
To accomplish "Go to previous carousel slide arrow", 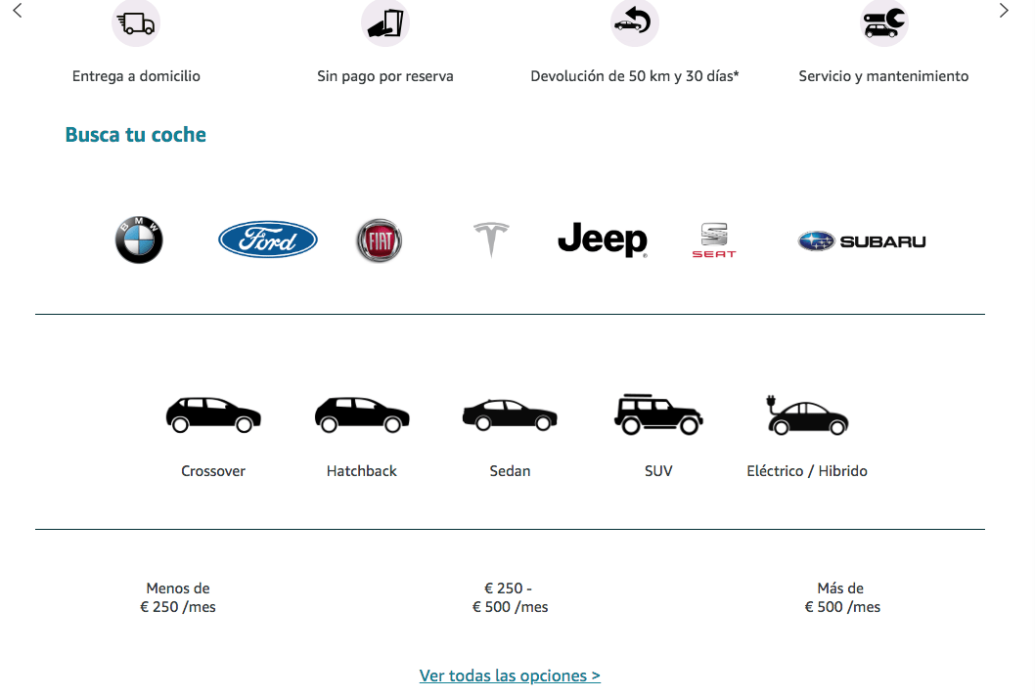I will pos(18,11).
